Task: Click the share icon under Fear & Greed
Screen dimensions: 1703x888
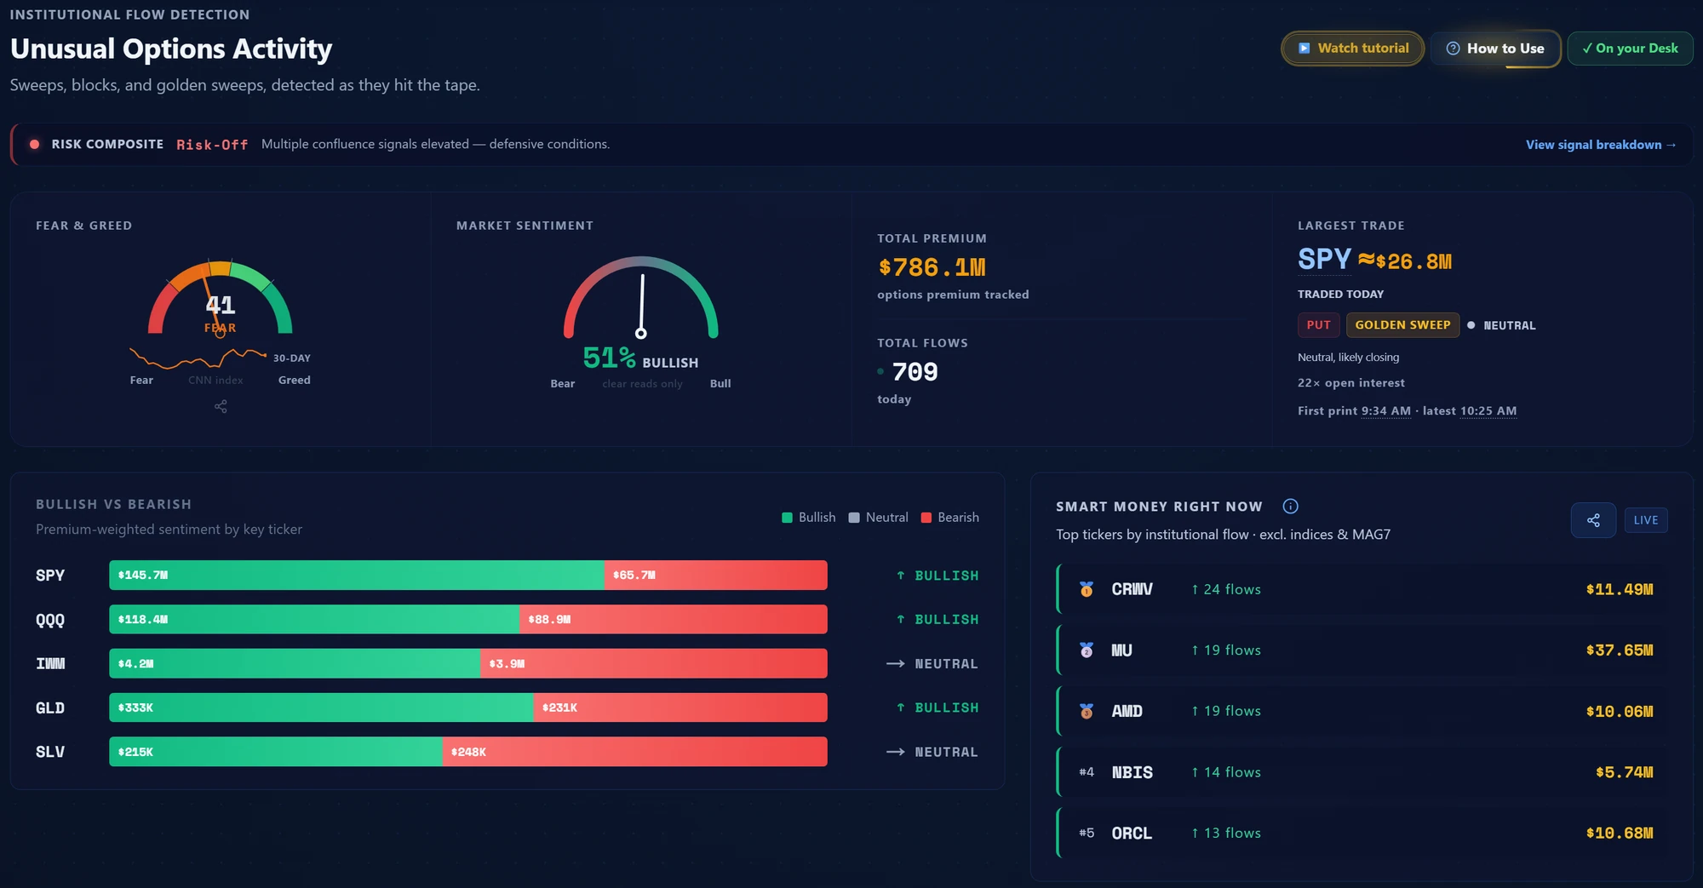Action: [x=221, y=406]
